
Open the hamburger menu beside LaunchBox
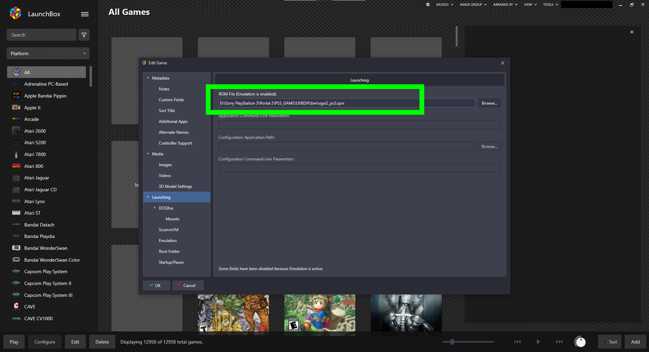(85, 14)
